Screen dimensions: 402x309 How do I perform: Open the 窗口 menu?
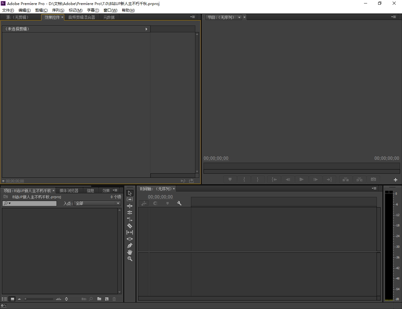[x=111, y=10]
